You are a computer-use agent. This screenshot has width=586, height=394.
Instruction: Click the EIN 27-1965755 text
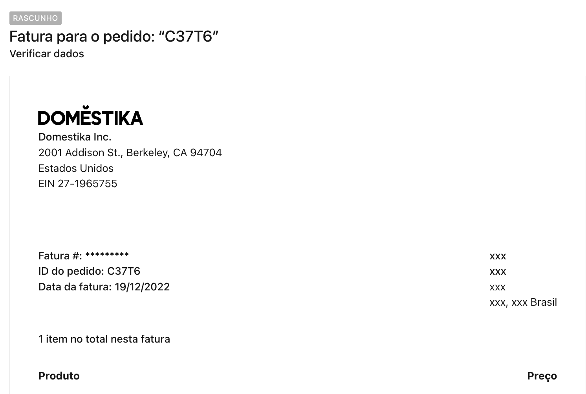point(78,184)
